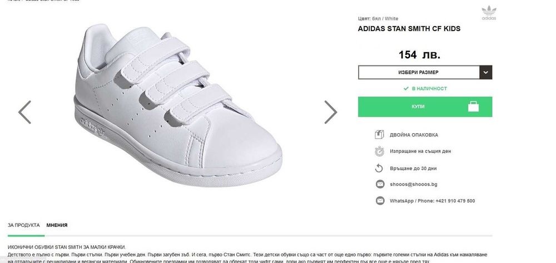Click the shopping bag icon on the buy button
This screenshot has height=263, width=556.
[473, 107]
